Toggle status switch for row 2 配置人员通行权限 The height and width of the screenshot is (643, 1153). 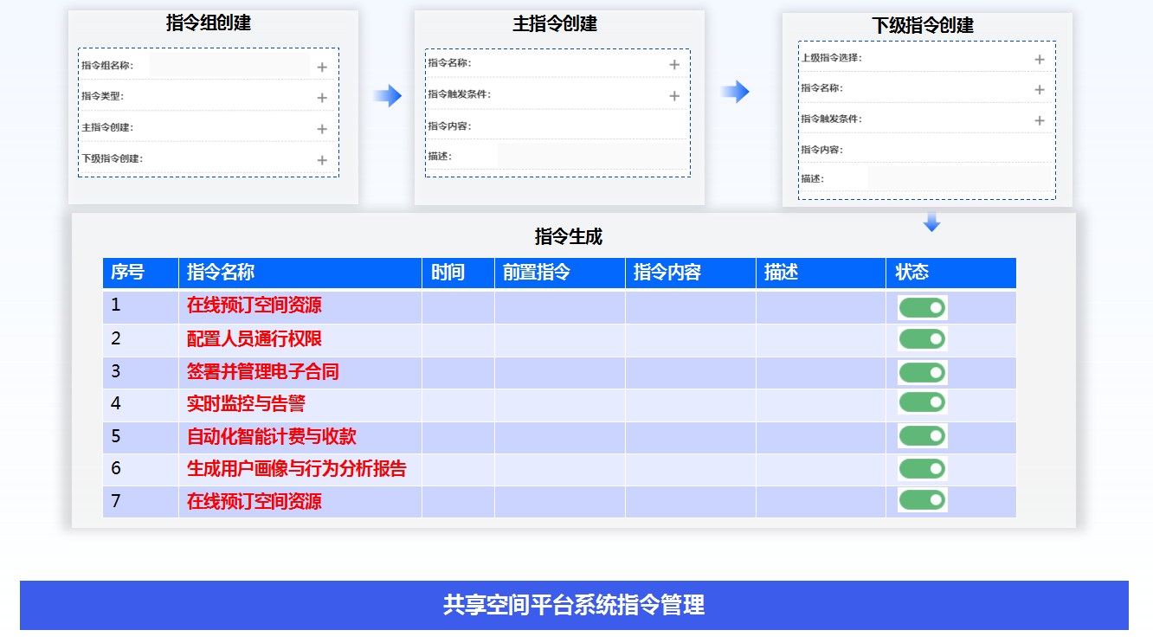(922, 339)
